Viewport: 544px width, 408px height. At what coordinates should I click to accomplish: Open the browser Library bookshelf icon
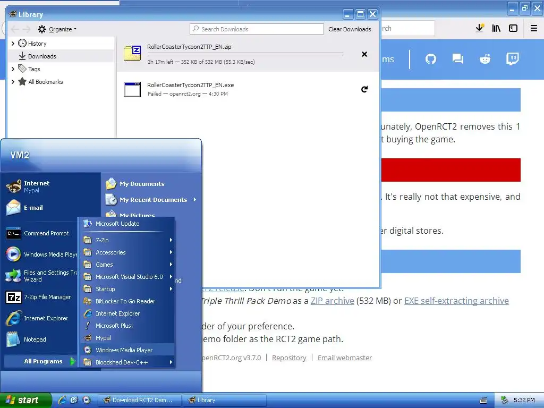(496, 29)
